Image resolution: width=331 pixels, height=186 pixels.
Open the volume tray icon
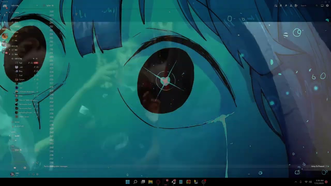click(x=310, y=182)
